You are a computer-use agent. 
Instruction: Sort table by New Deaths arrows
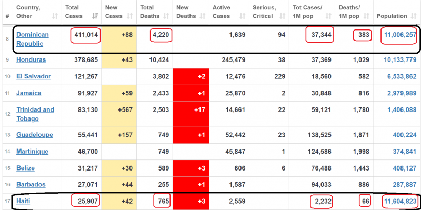(x=203, y=16)
